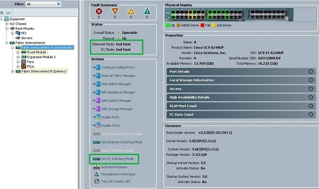Click the LAN Uplinks Manager icon
319x189 pixels.
pyautogui.click(x=97, y=84)
